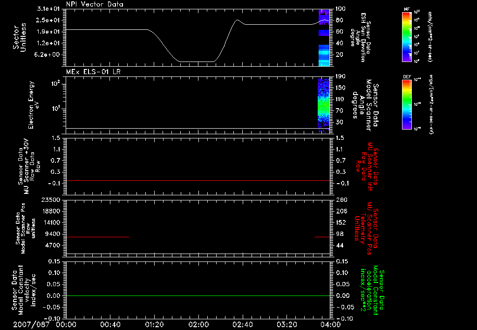Click the ergs/(cm**2-sr-sec-eV) units label
The width and height of the screenshot is (477, 330).
(x=430, y=104)
